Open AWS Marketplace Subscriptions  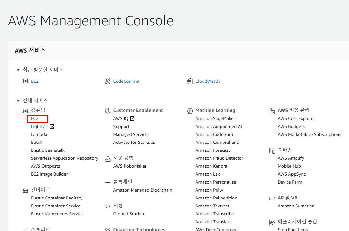coord(310,135)
